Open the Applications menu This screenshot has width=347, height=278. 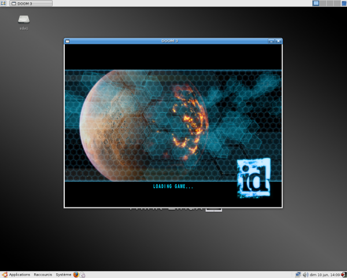coord(20,275)
